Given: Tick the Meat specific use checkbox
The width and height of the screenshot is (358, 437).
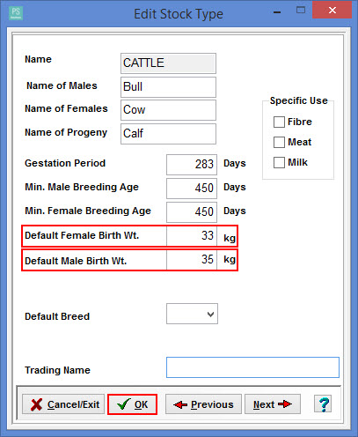Looking at the screenshot, I should [279, 142].
